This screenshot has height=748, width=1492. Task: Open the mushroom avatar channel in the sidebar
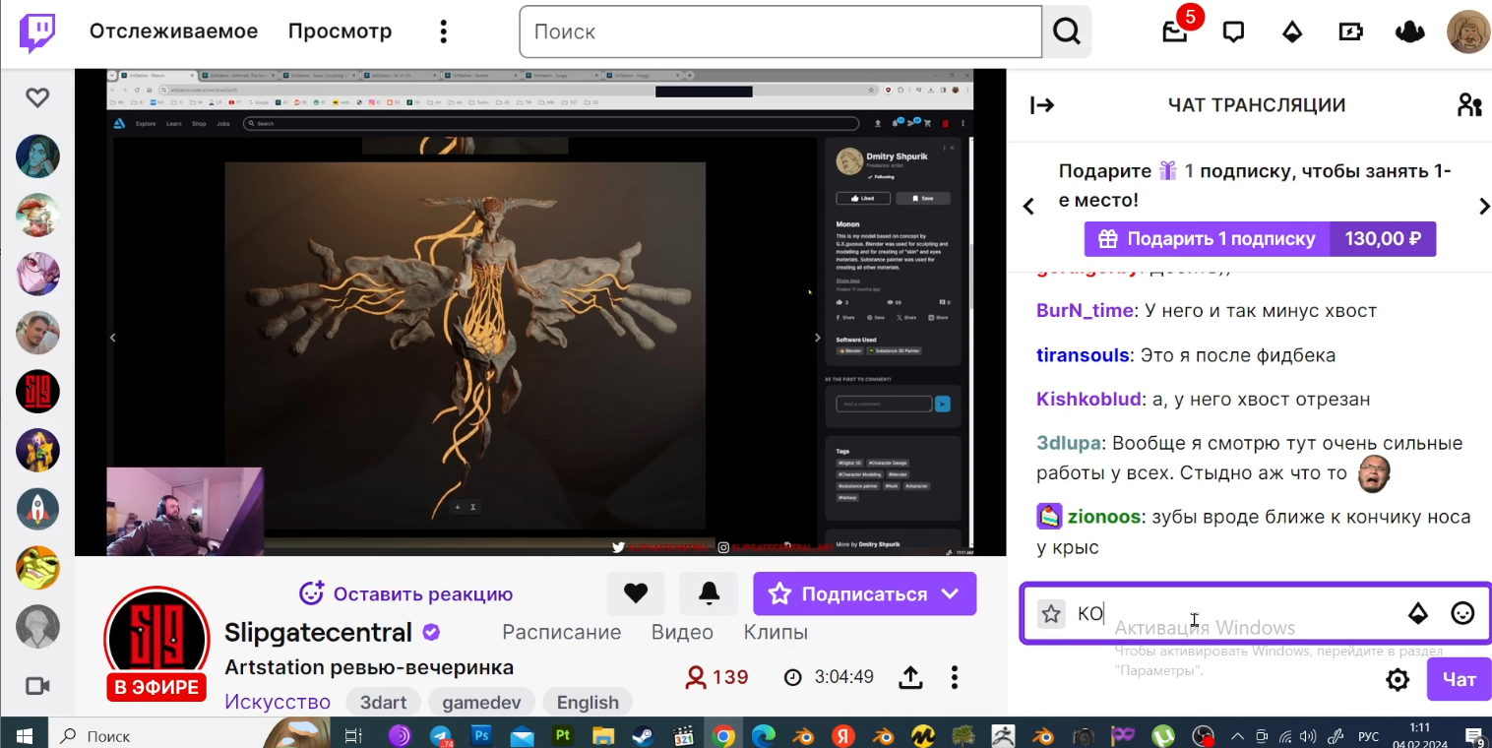tap(37, 215)
